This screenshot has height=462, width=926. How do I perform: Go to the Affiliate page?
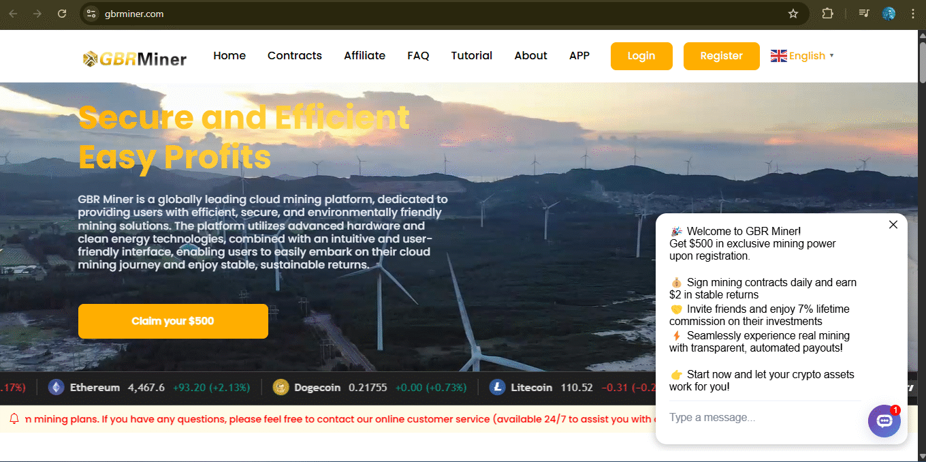click(x=364, y=56)
